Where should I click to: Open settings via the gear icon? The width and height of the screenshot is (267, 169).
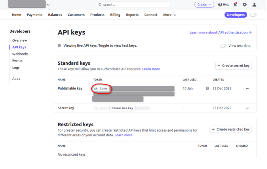245,5
